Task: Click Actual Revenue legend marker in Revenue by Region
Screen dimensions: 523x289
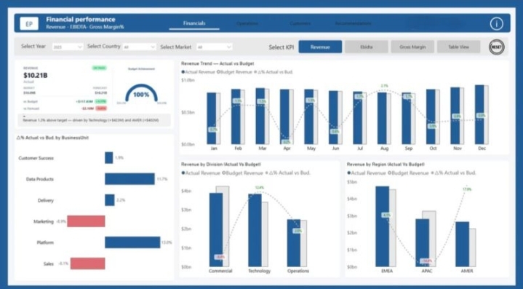Action: (349, 173)
